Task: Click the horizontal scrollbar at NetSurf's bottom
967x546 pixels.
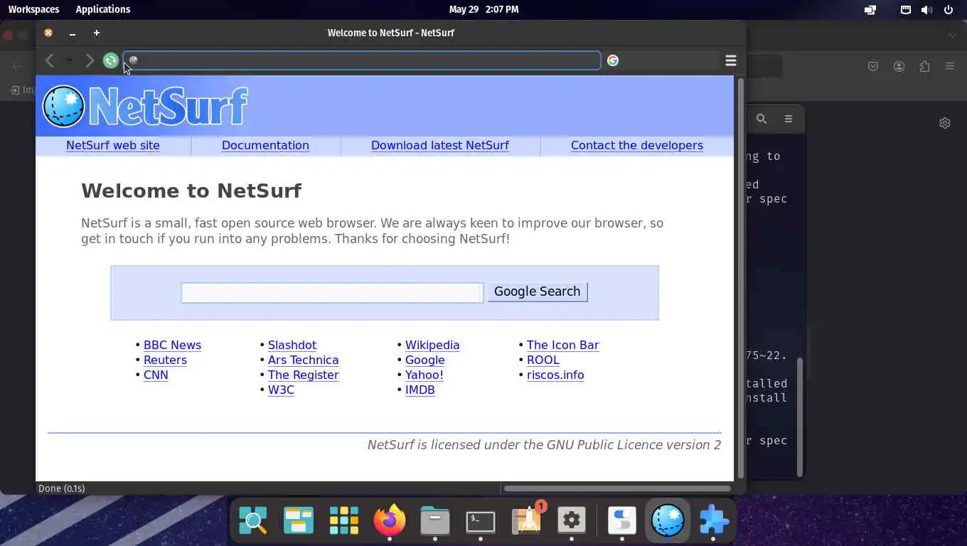Action: 617,488
